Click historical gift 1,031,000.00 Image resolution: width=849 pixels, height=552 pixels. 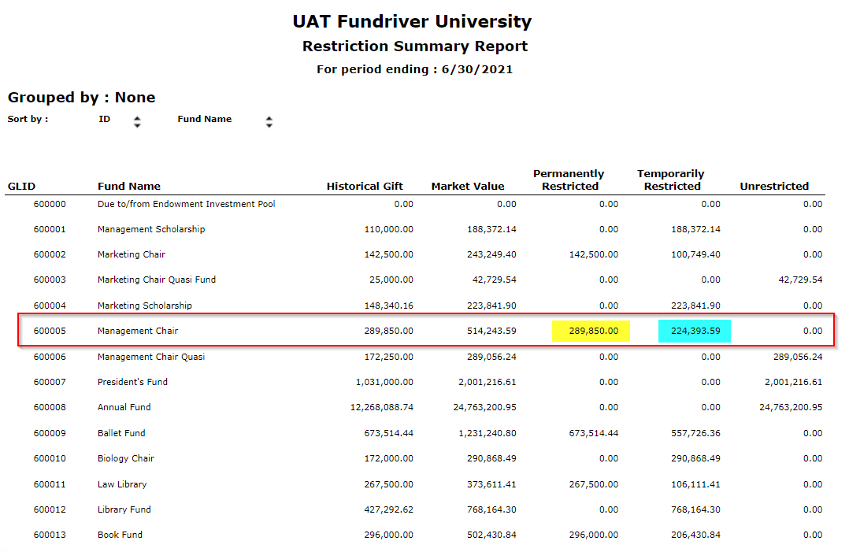pyautogui.click(x=384, y=382)
